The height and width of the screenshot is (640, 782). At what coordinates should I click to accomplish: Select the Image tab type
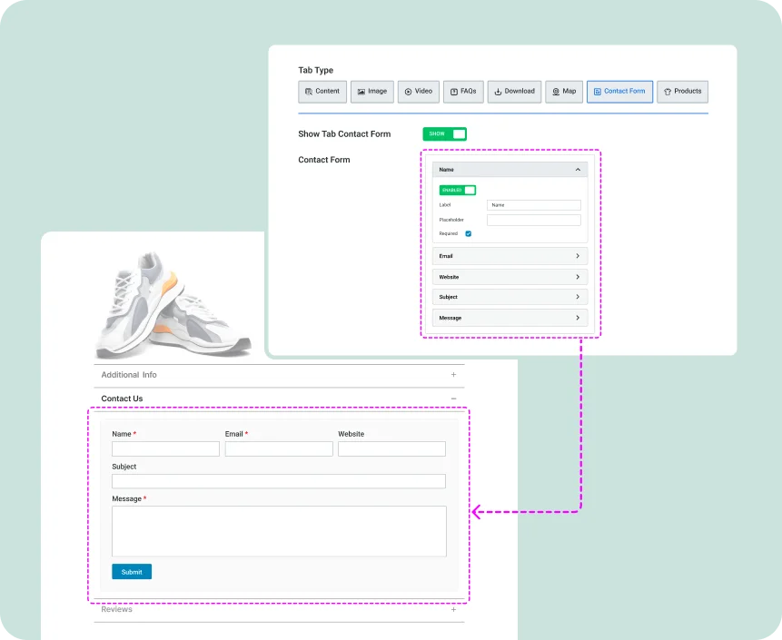371,92
